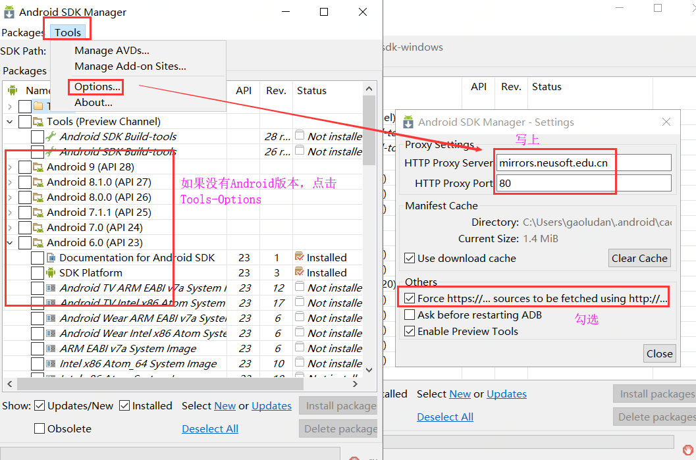This screenshot has height=460, width=696.
Task: Click the Android icon in the Settings dialog titlebar
Action: pos(408,122)
